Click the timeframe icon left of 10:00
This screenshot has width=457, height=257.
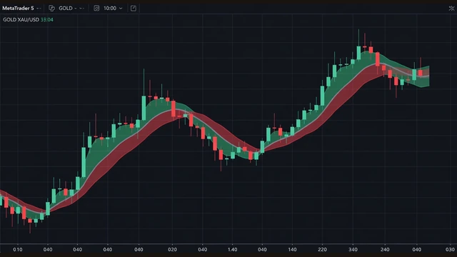point(96,8)
